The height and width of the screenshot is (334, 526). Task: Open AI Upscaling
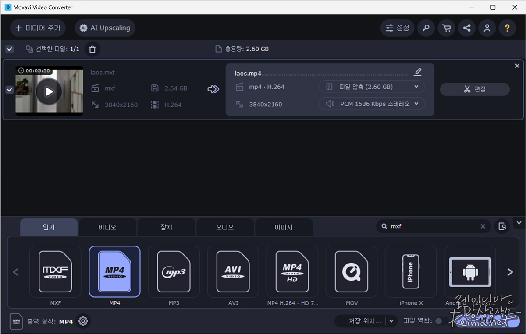click(105, 28)
